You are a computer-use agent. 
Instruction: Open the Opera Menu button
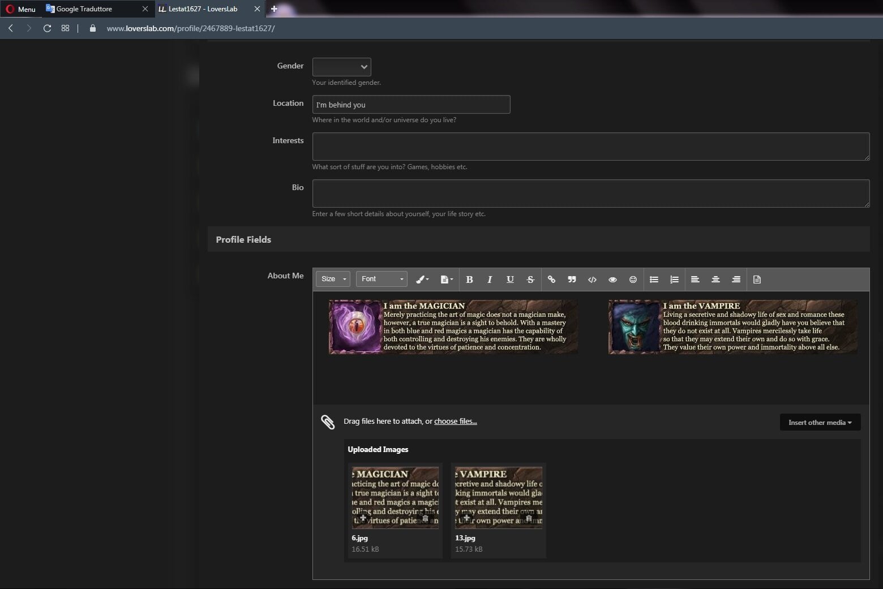pos(21,9)
